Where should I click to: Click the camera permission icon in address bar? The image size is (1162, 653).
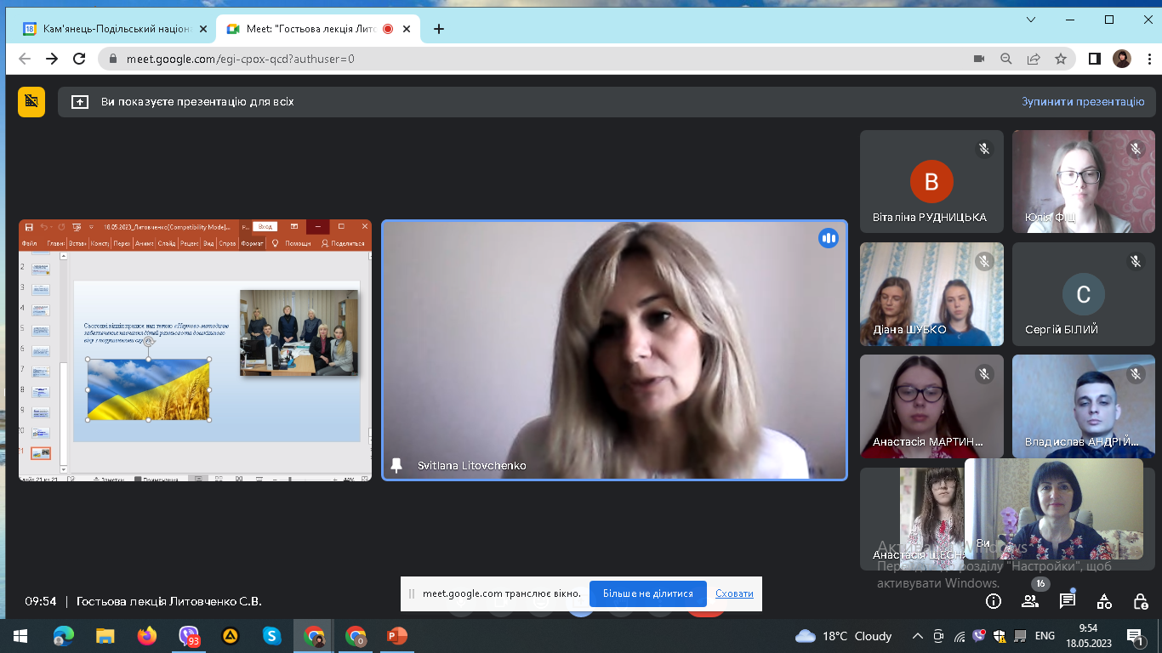coord(979,59)
